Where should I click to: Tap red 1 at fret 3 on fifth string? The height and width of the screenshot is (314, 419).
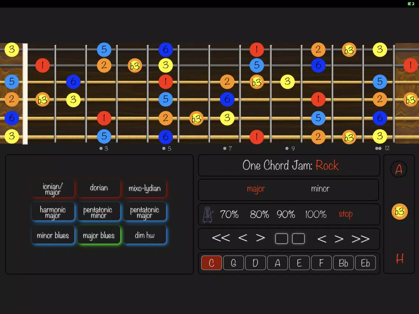pos(104,118)
